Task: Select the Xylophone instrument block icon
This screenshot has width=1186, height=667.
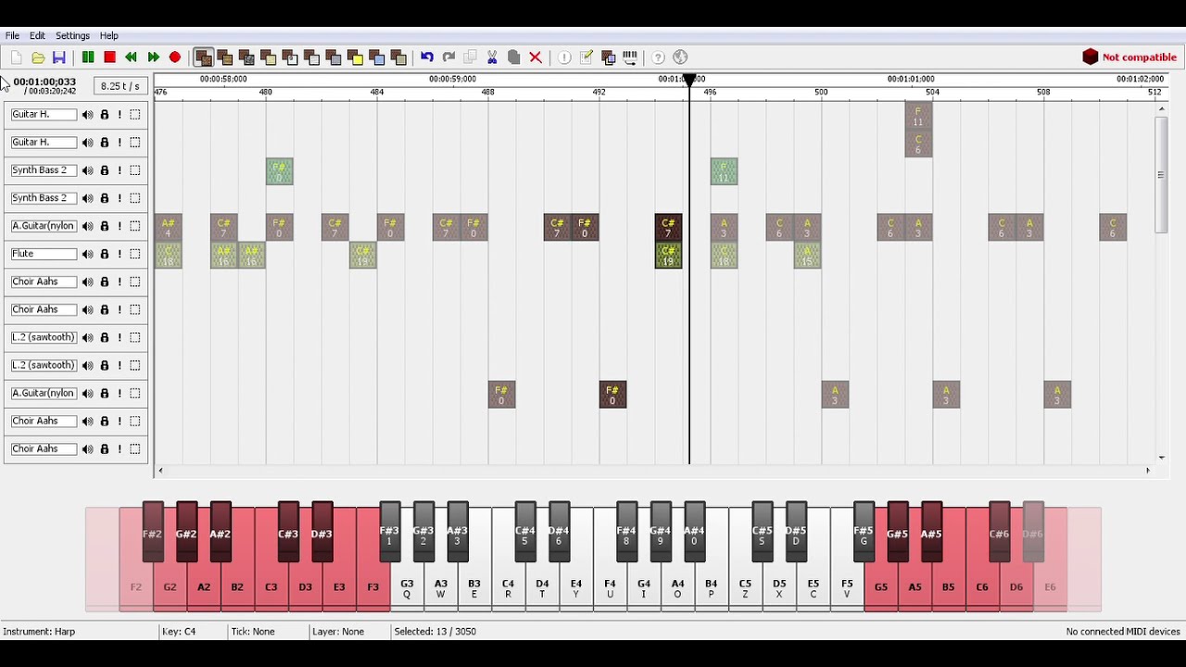Action: 399,57
